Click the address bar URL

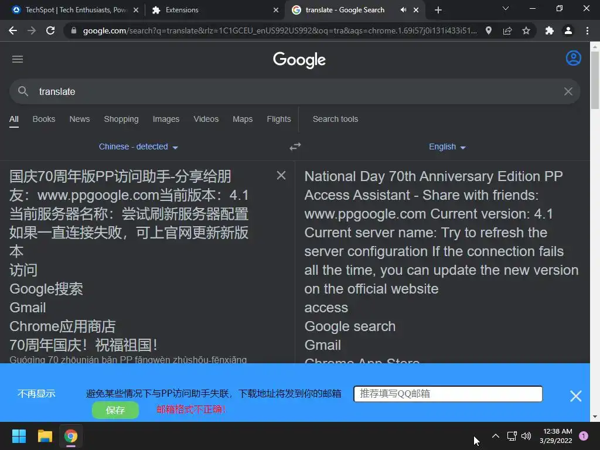click(x=279, y=30)
